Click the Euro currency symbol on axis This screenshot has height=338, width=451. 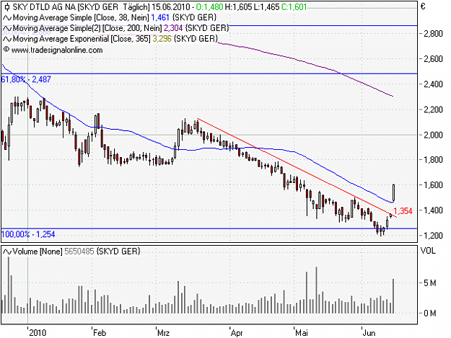423,6
